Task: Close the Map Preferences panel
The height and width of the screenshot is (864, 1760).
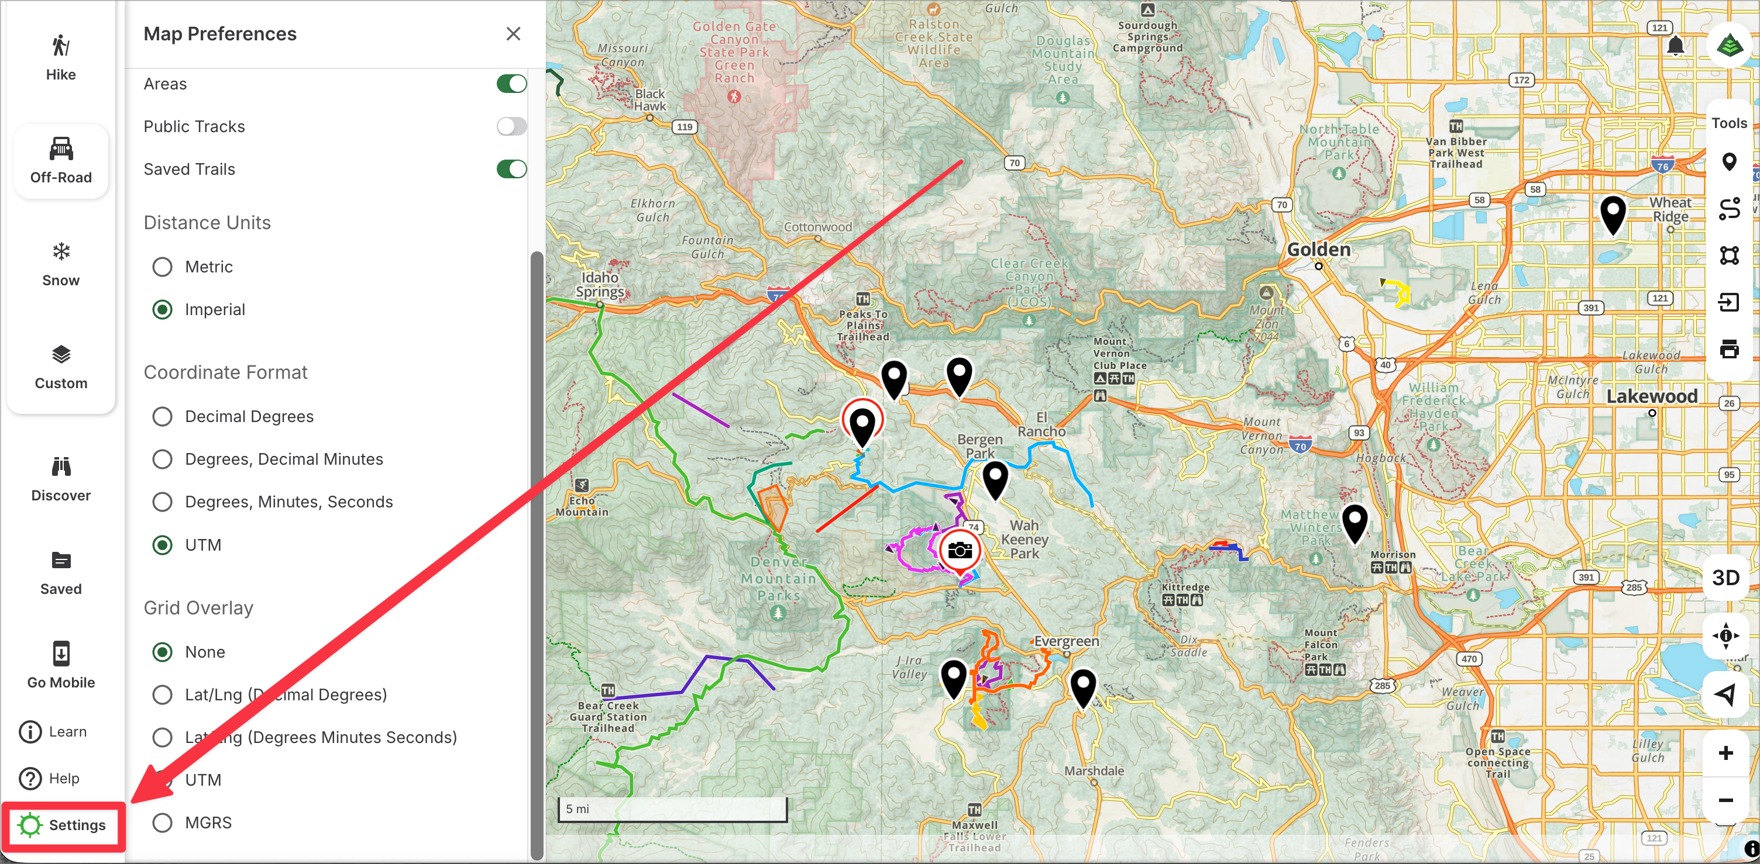Action: pos(513,34)
